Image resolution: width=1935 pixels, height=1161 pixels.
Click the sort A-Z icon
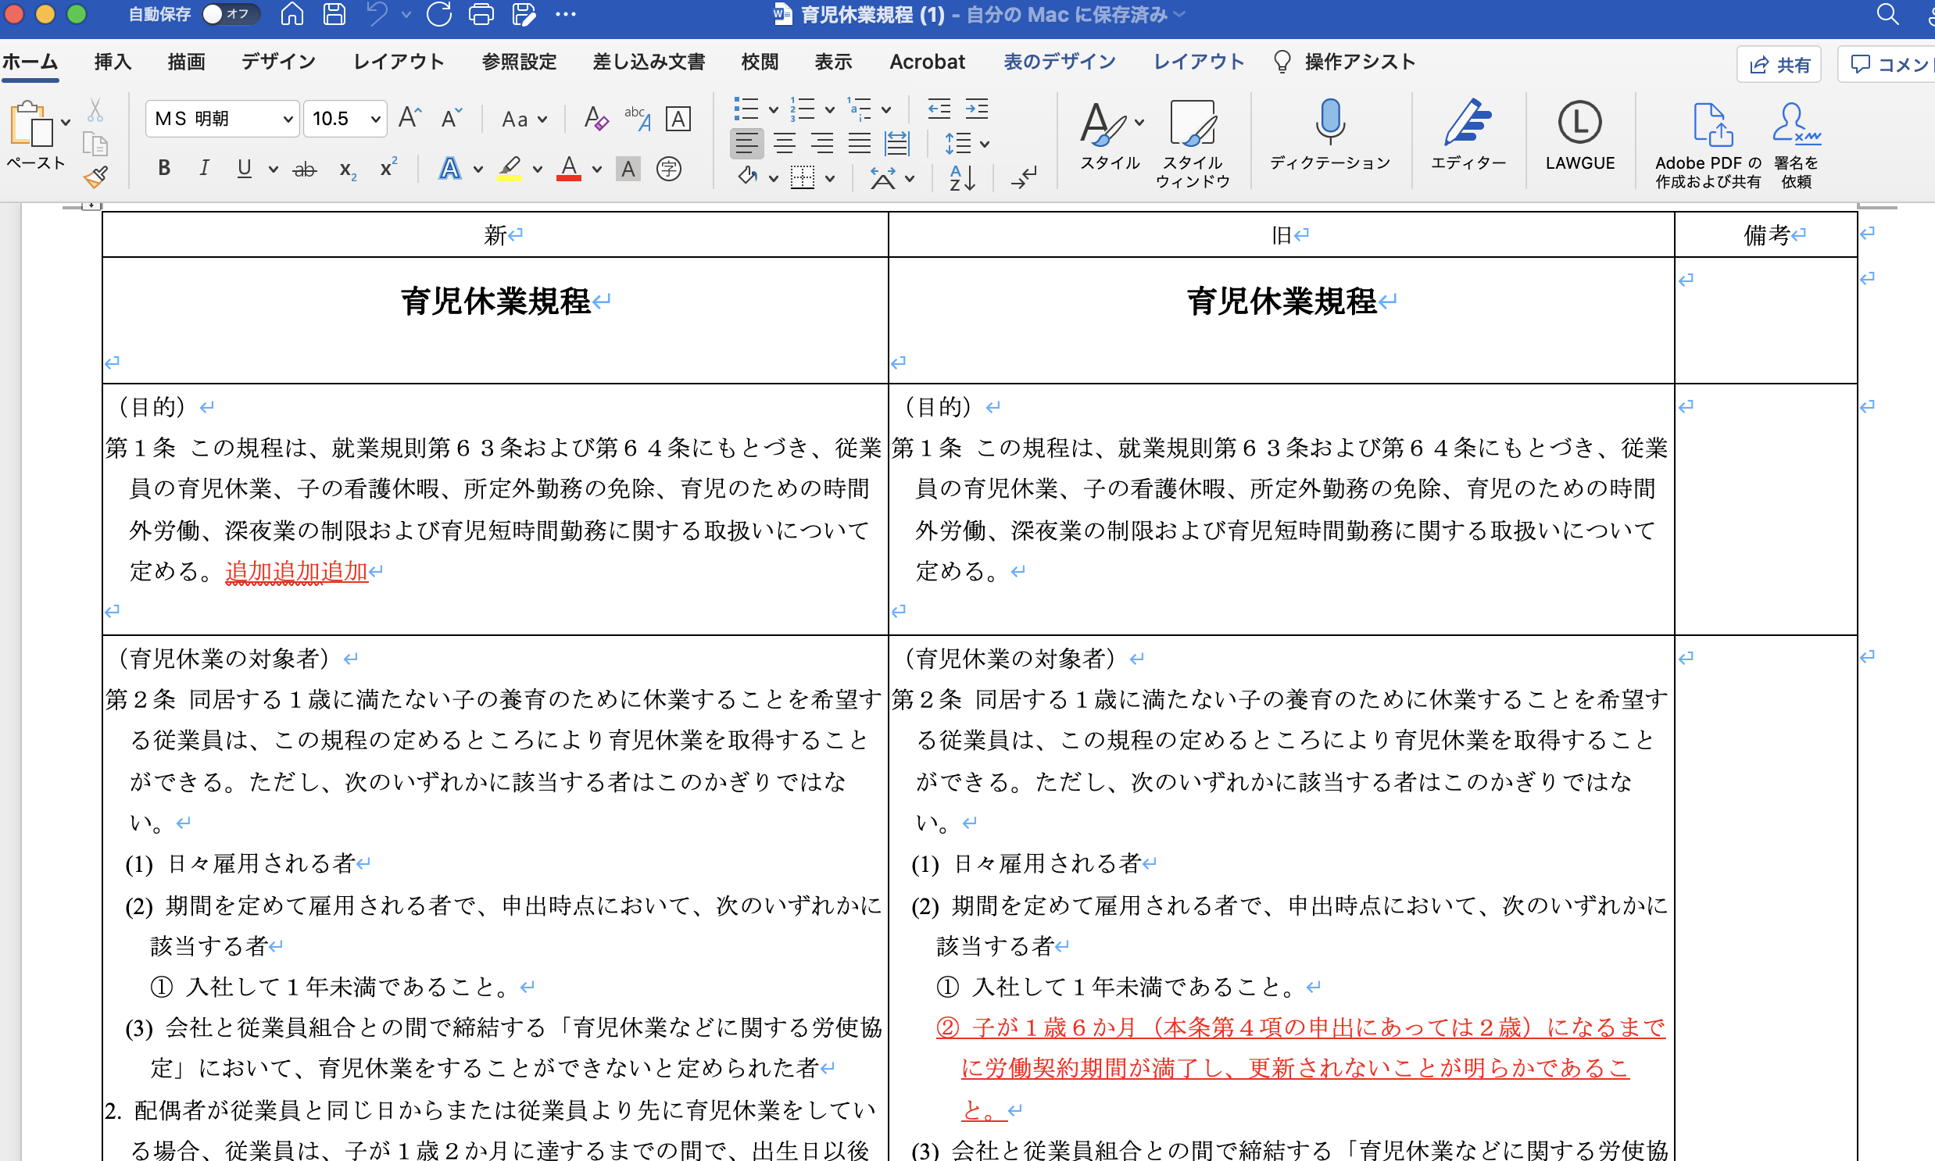tap(961, 177)
